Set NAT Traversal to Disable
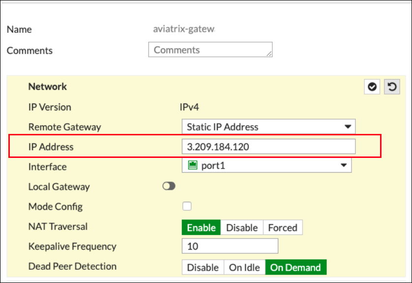 point(241,228)
